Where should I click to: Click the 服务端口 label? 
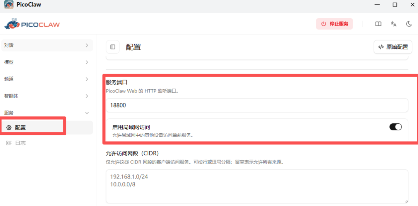point(116,82)
